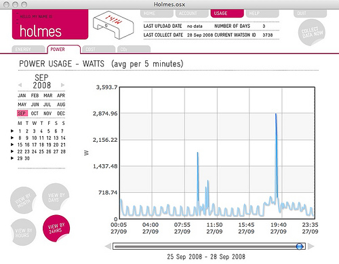Go to previous month with left arrow
Viewport: 339px width, 264px height.
[20, 85]
